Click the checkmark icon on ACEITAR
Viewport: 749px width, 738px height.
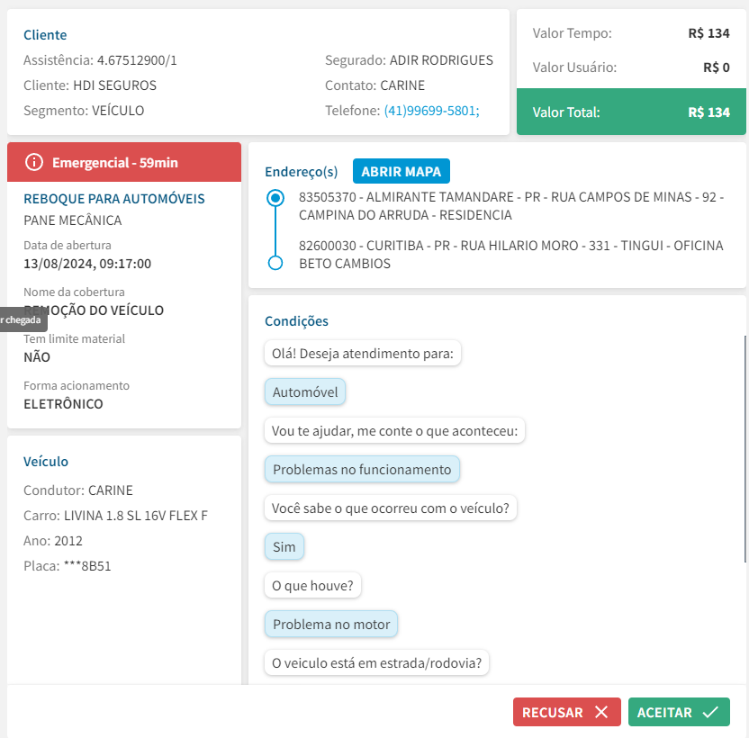coord(710,712)
